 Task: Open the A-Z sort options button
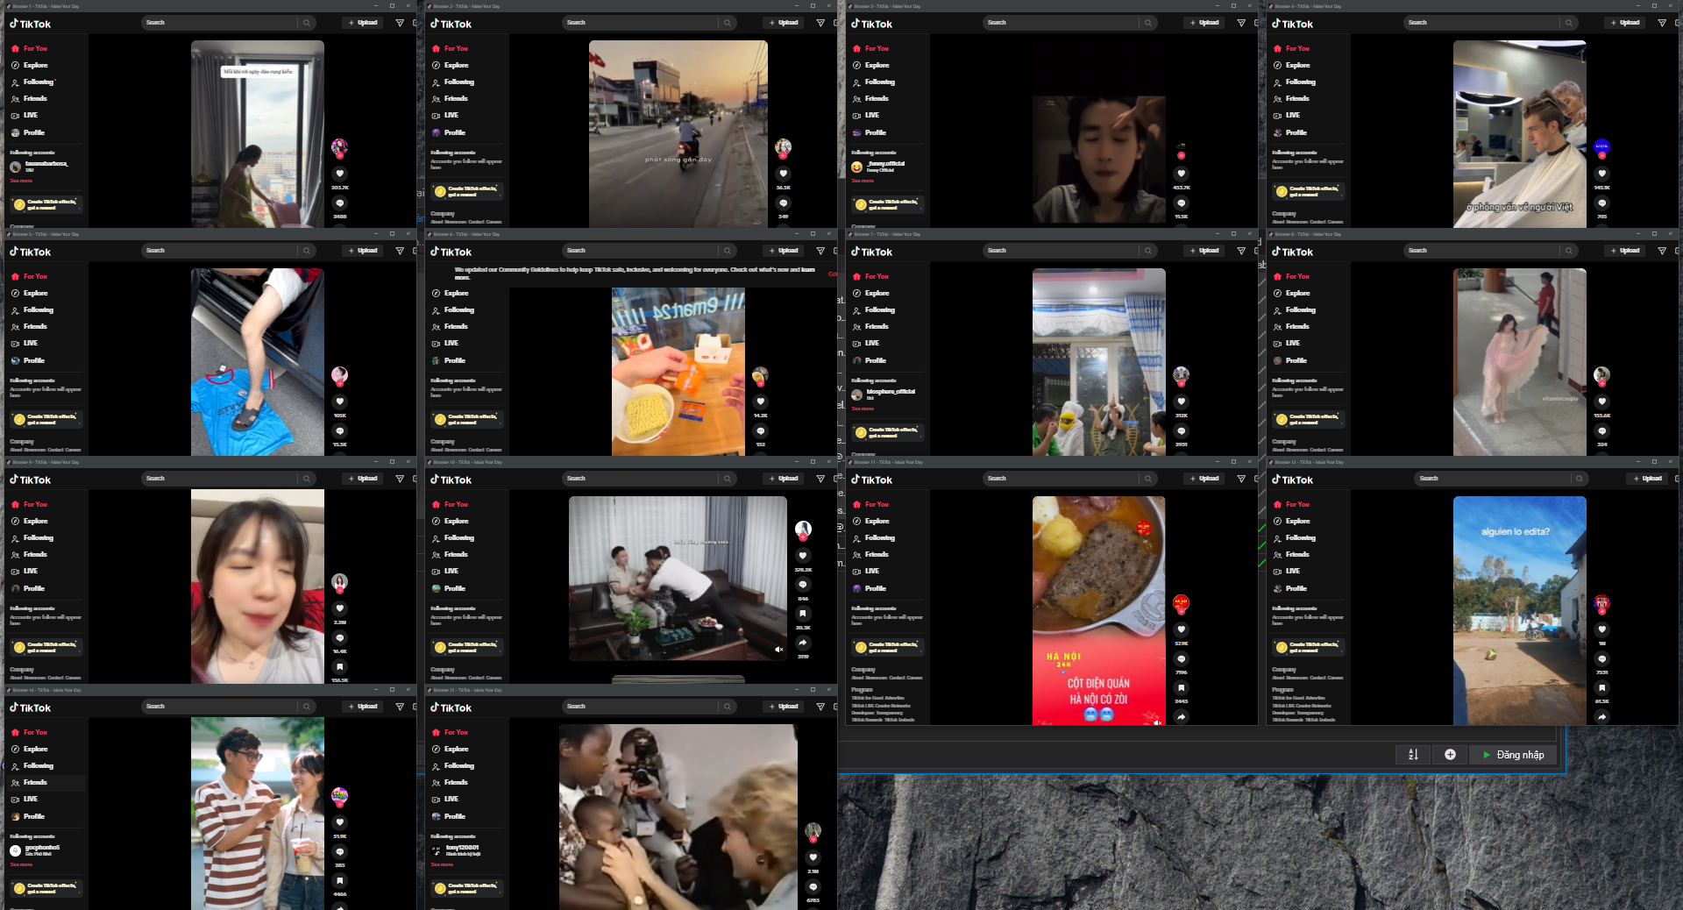[1413, 755]
